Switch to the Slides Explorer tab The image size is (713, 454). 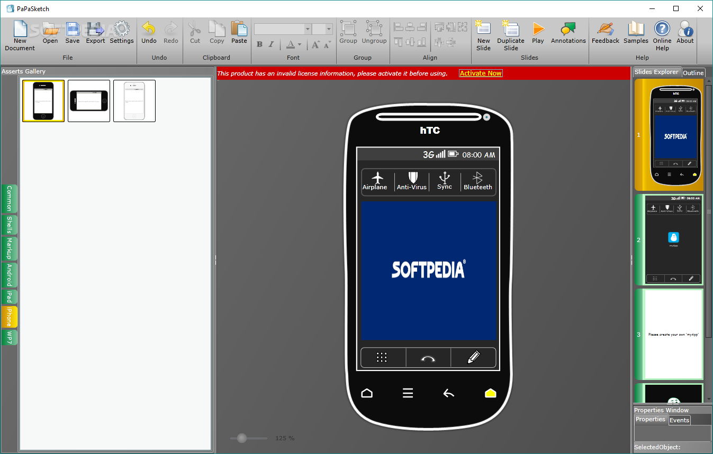click(x=656, y=72)
